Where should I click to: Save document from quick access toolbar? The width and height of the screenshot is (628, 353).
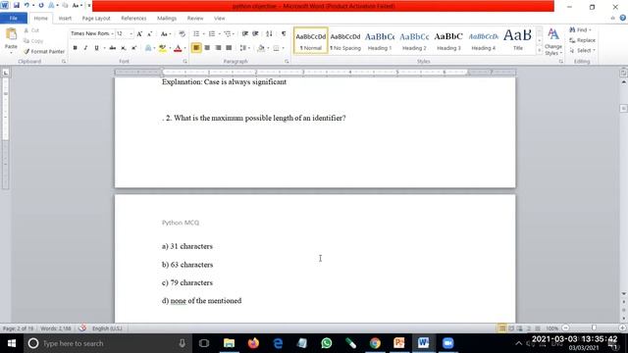pyautogui.click(x=17, y=6)
